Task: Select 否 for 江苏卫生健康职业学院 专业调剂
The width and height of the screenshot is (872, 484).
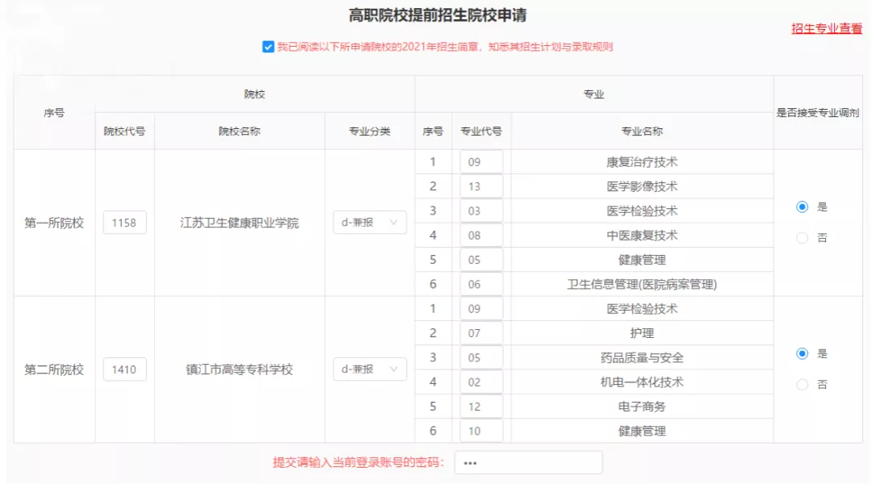Action: pos(801,237)
